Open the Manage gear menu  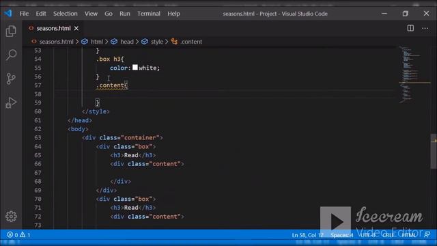(11, 216)
